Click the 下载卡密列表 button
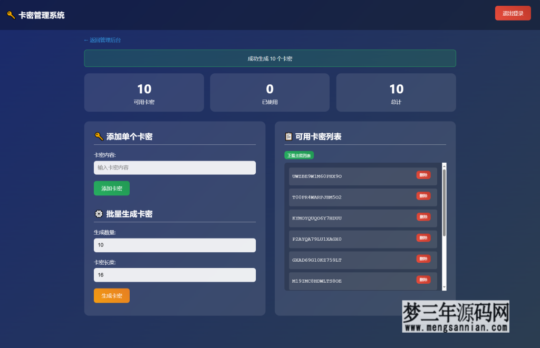Image resolution: width=540 pixels, height=348 pixels. 298,155
